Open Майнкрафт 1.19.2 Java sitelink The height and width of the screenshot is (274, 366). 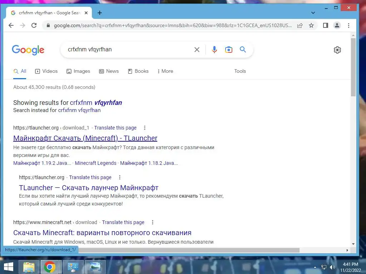42,163
